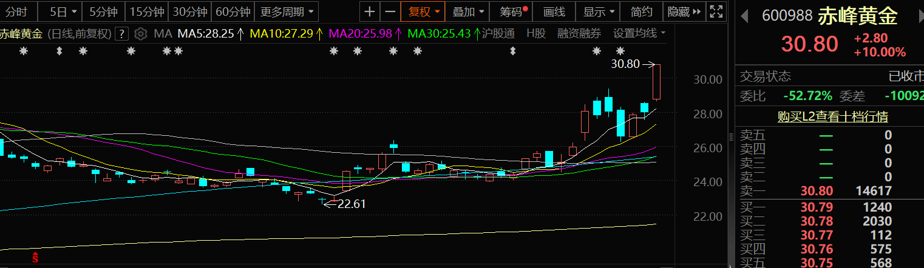This screenshot has height=268, width=924.
Task: Click the 22.61 low price annotation
Action: [352, 204]
